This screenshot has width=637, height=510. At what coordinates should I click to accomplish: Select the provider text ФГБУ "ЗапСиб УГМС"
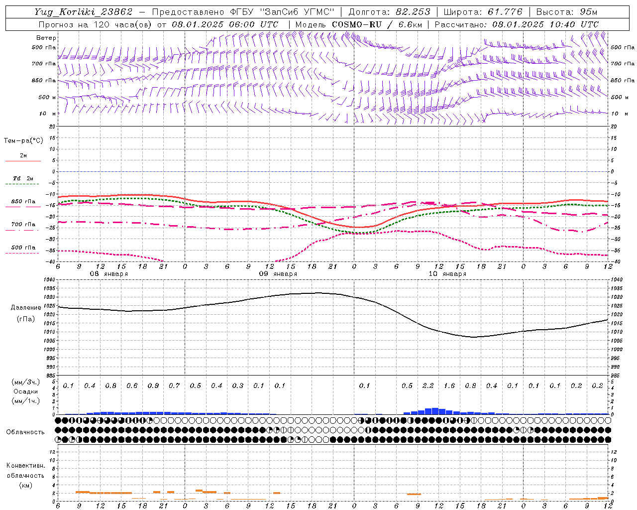[x=282, y=12]
